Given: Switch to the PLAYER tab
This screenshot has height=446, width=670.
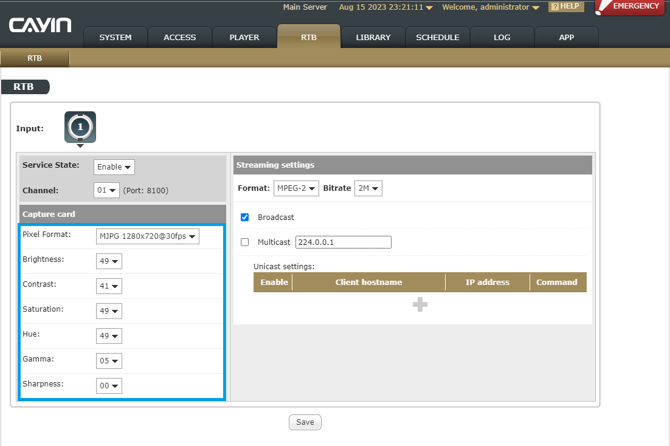Looking at the screenshot, I should pyautogui.click(x=244, y=37).
